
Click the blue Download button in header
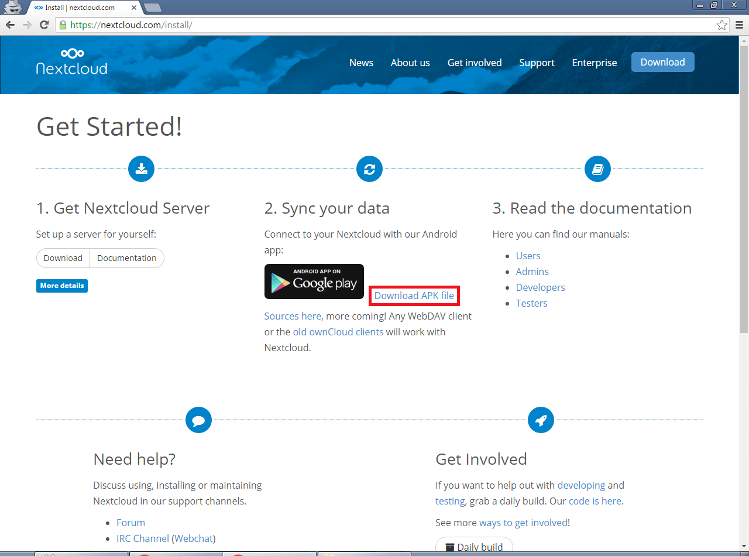(662, 62)
